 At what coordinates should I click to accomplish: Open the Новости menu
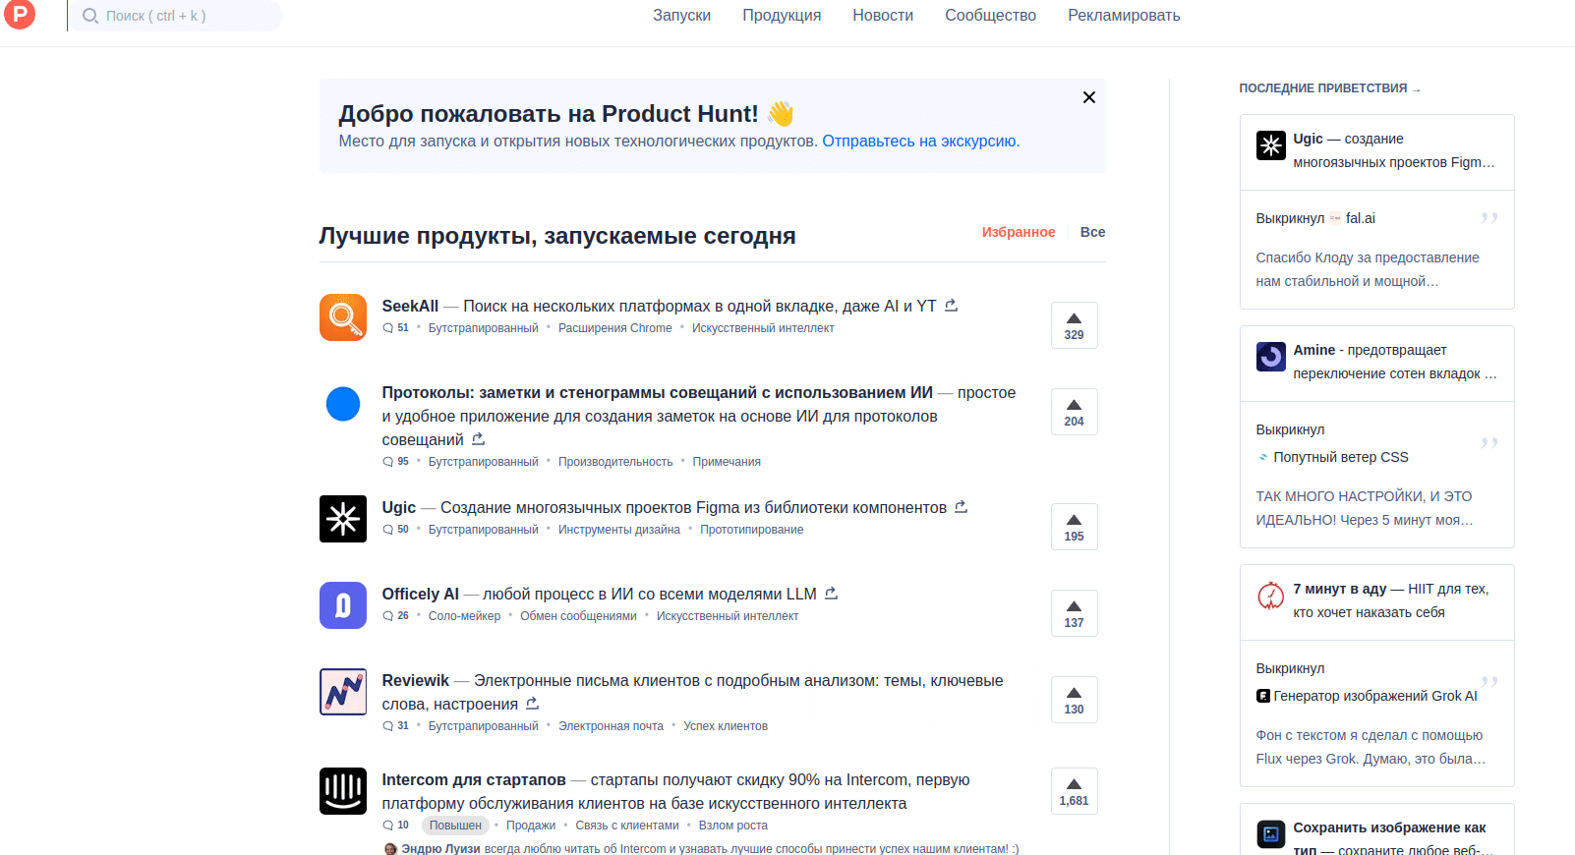click(x=883, y=16)
